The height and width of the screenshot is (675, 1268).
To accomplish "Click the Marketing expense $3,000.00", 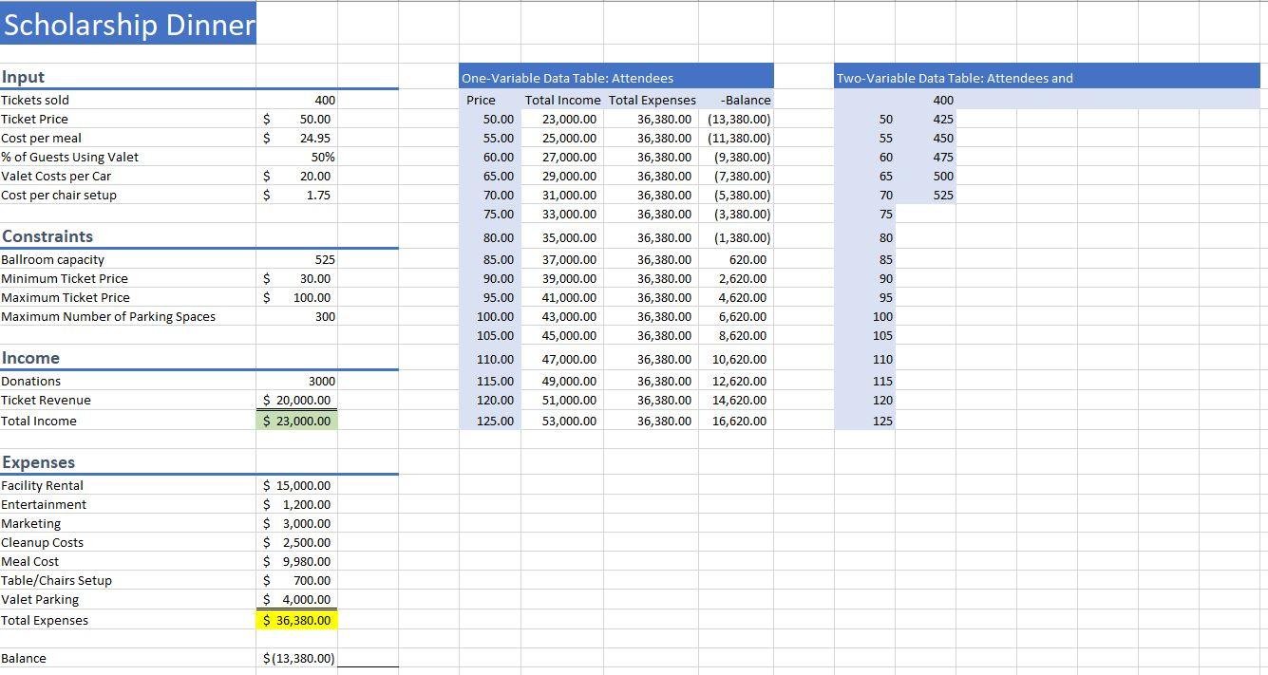I will (x=296, y=523).
